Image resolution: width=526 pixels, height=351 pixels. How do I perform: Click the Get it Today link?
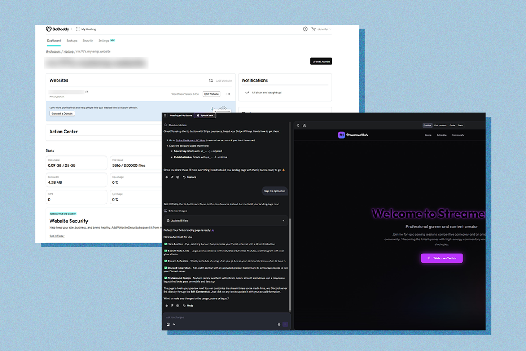click(57, 236)
